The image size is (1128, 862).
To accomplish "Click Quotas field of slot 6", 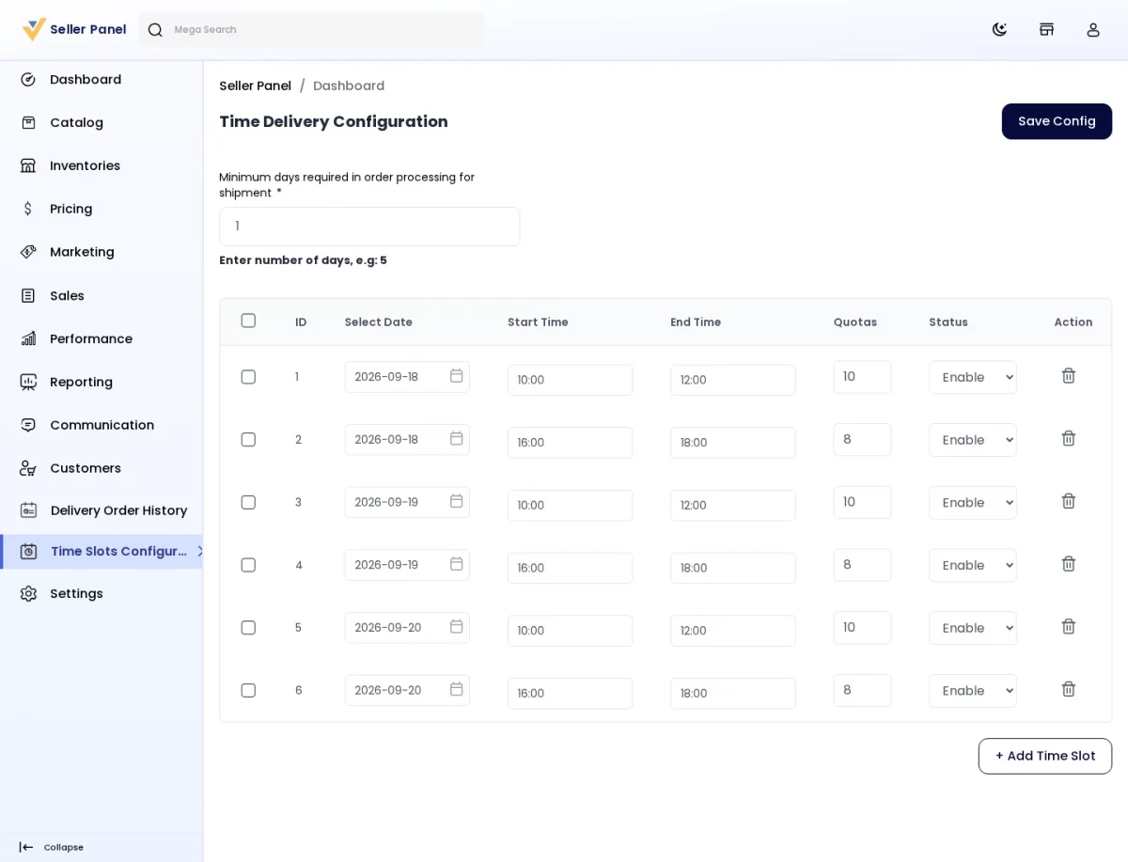I will click(x=862, y=690).
